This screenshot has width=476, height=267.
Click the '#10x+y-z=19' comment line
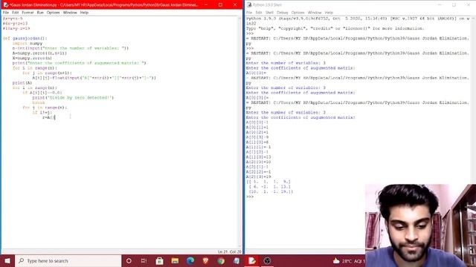pos(16,28)
